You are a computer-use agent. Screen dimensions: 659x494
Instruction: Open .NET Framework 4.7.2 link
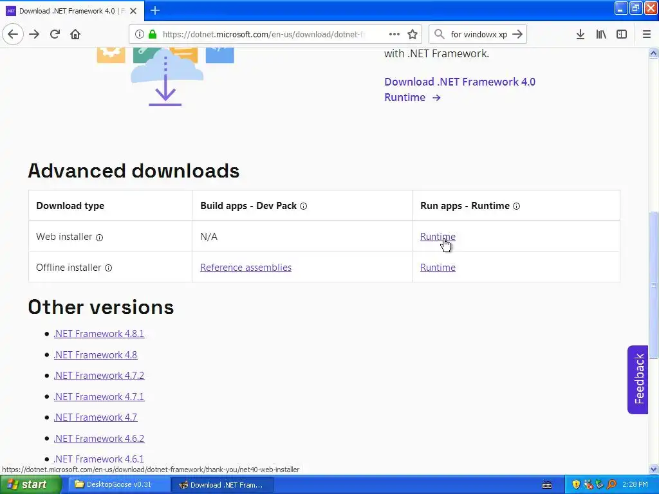[98, 376]
